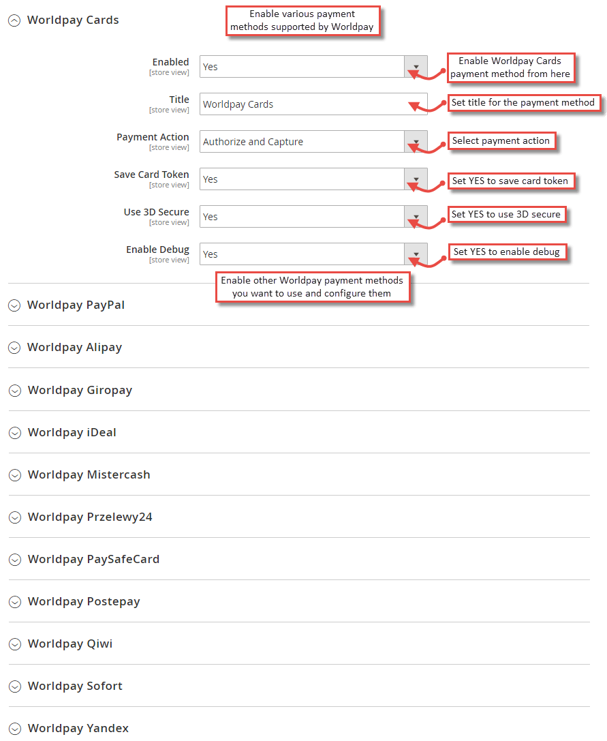Viewport: 607px width, 741px height.
Task: Click the Worldpay iDeal section heading
Action: tap(72, 432)
